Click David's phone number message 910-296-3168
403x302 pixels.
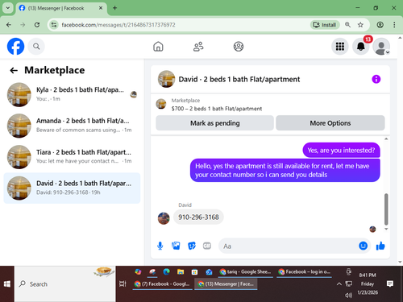[198, 217]
